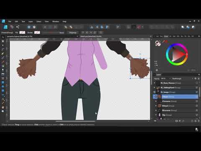Select the View hand tool
Screen dimensions: 201x151
coord(3,107)
